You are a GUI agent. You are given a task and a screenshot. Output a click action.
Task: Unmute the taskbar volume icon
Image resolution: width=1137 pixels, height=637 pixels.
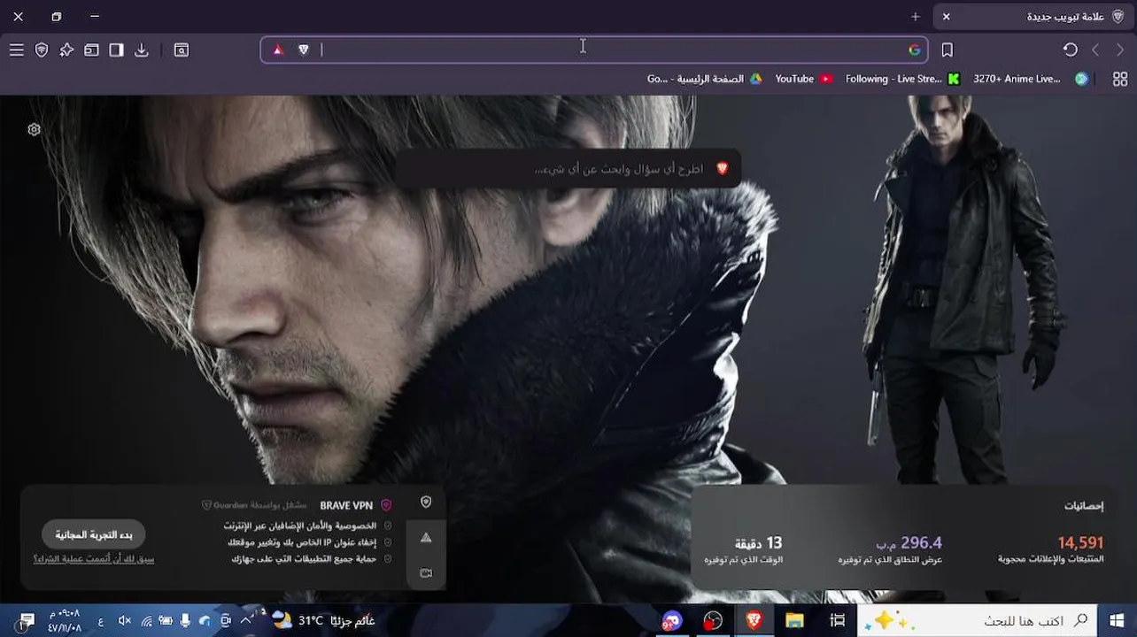click(x=124, y=621)
